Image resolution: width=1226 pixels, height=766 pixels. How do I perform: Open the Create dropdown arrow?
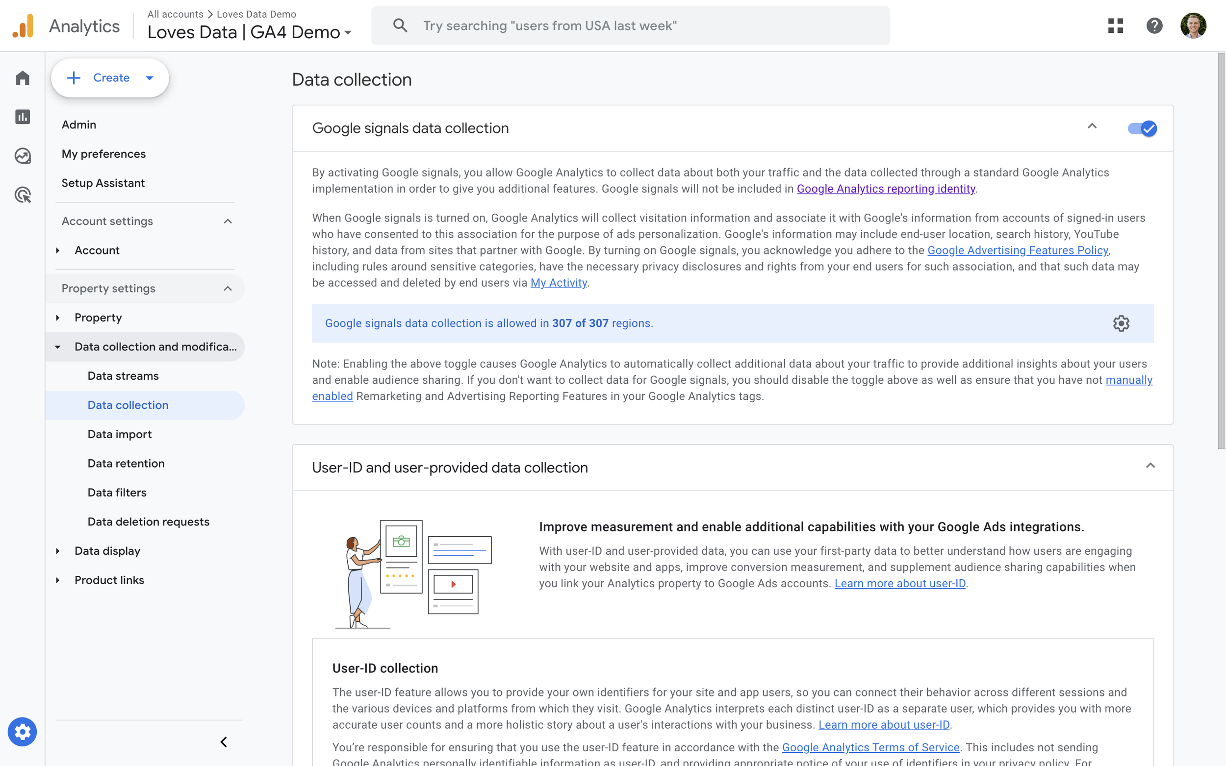[x=150, y=78]
